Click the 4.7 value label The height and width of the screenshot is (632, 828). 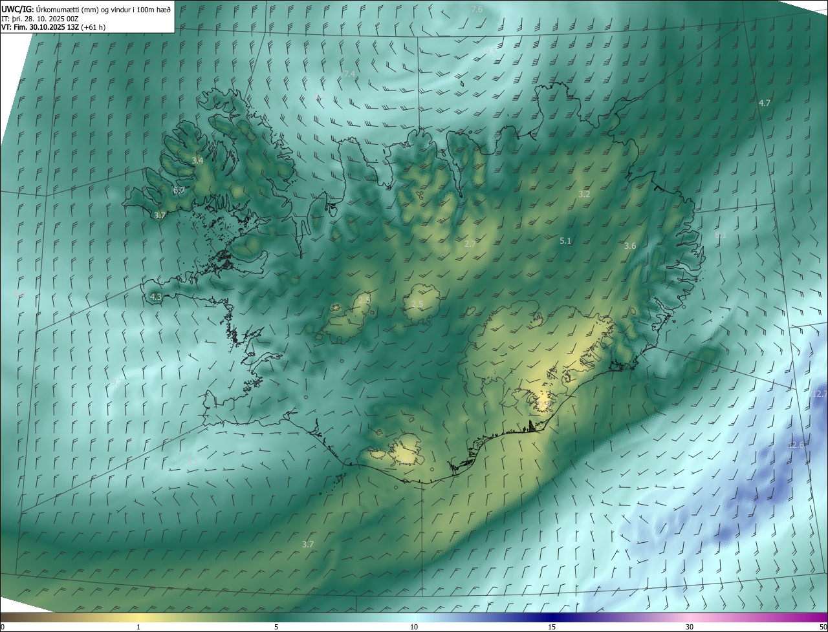coord(765,103)
